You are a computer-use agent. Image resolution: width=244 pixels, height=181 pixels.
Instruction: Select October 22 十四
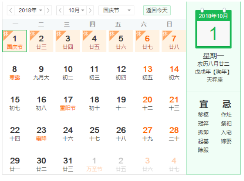[x=14, y=134]
